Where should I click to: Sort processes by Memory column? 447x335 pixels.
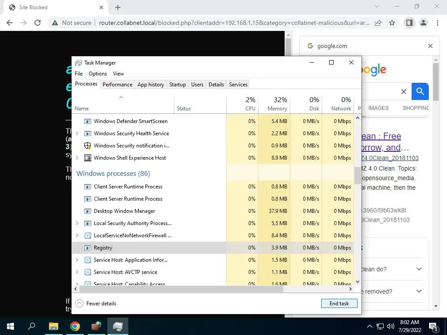click(x=274, y=104)
